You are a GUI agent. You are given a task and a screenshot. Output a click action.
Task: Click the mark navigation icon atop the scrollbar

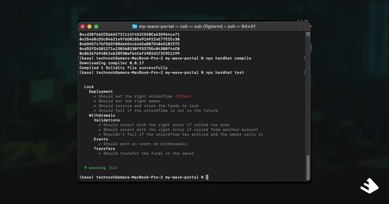click(307, 33)
